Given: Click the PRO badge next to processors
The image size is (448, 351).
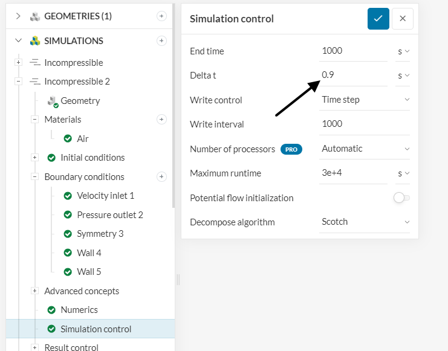Looking at the screenshot, I should tap(291, 149).
